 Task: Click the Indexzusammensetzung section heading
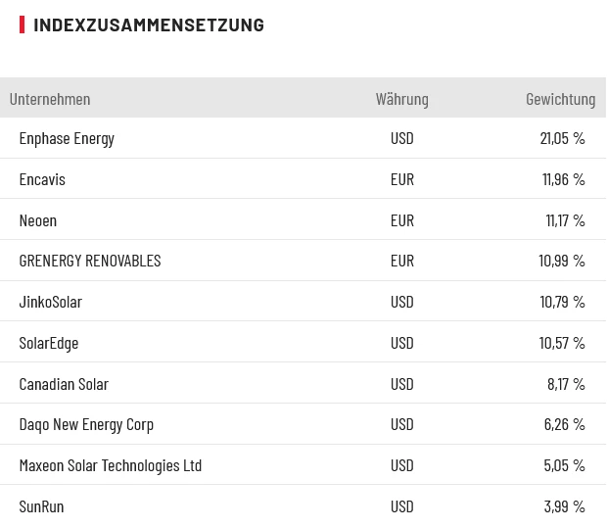click(149, 25)
